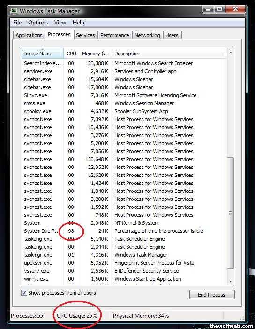Sort by Memory column header
The width and height of the screenshot is (255, 329).
(x=95, y=54)
